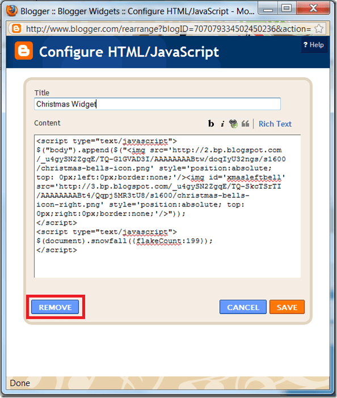The width and height of the screenshot is (337, 398).
Task: Apply bold formatting with b icon
Action: [x=211, y=124]
